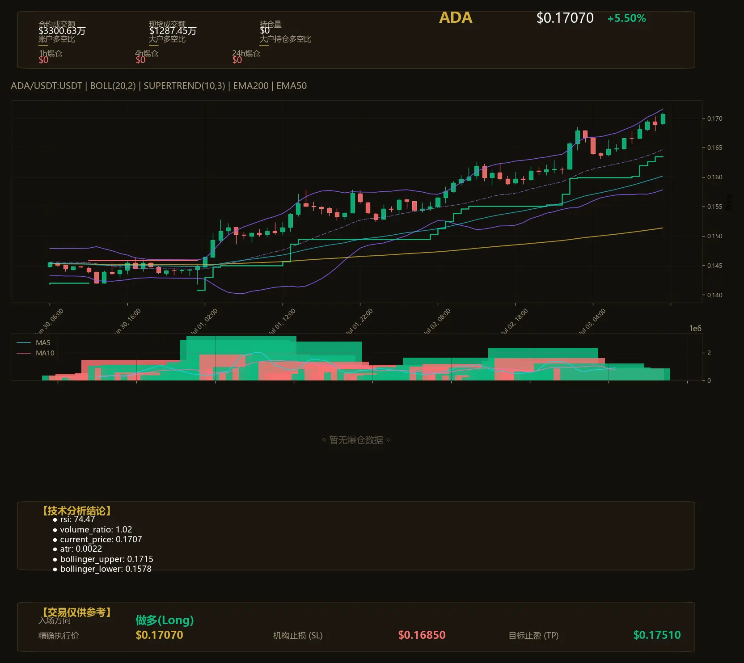Click the contract volume $3300.63万 value
The height and width of the screenshot is (663, 744).
[x=62, y=31]
